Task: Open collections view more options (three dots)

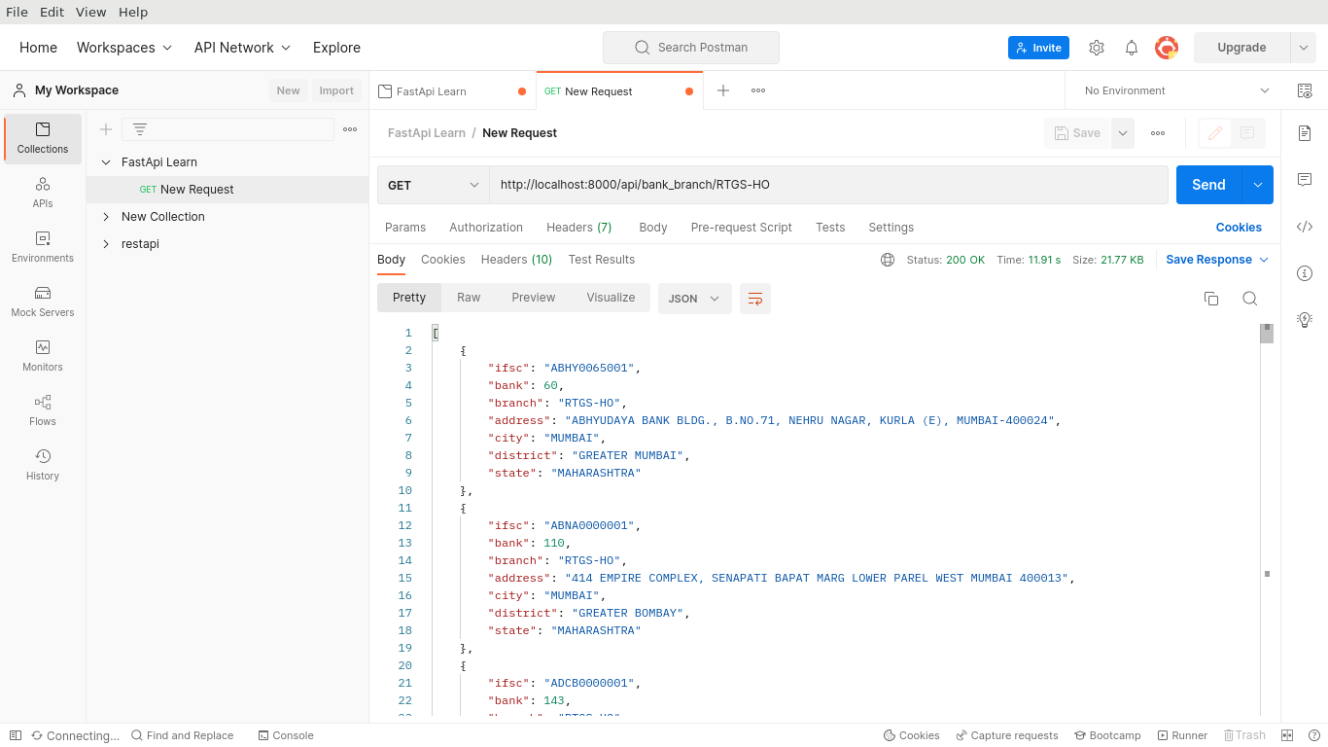Action: [350, 129]
